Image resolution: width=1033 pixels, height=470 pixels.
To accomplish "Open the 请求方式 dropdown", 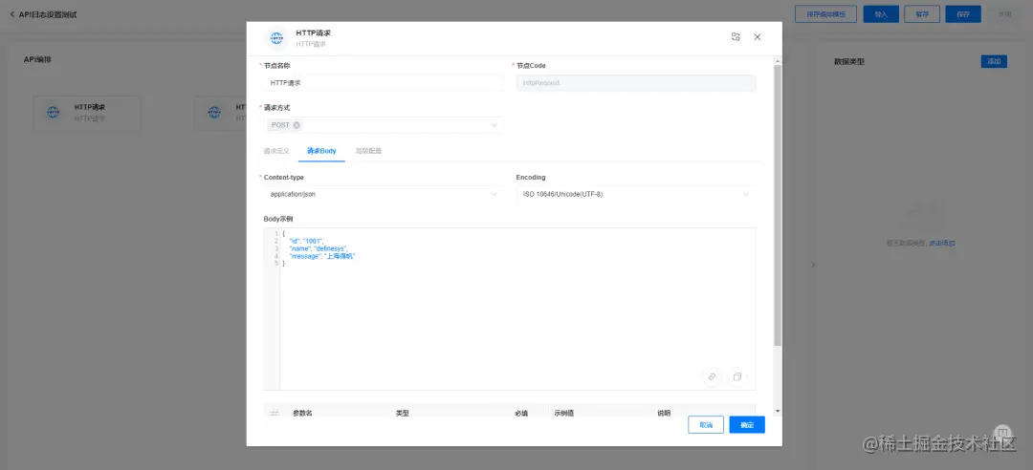I will tap(382, 125).
